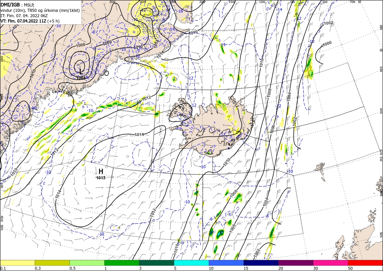383x271 pixels.
Task: Click the '1014' isobar label west of Iceland
Action: pyautogui.click(x=139, y=135)
